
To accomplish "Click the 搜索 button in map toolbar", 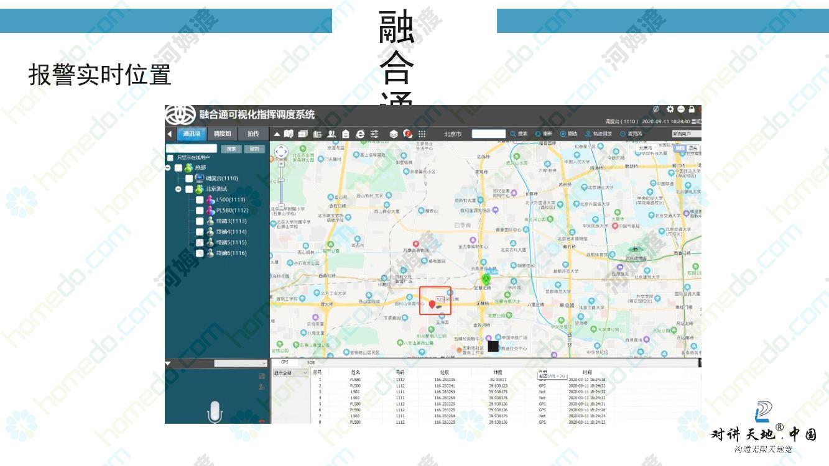I will [x=519, y=134].
